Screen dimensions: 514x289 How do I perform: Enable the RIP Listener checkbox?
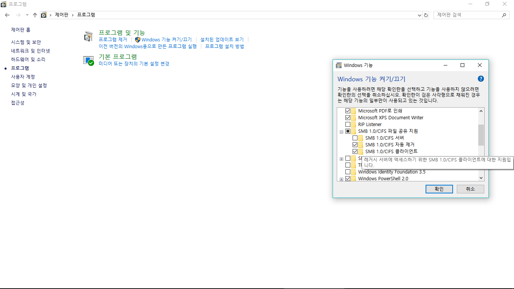pyautogui.click(x=348, y=124)
